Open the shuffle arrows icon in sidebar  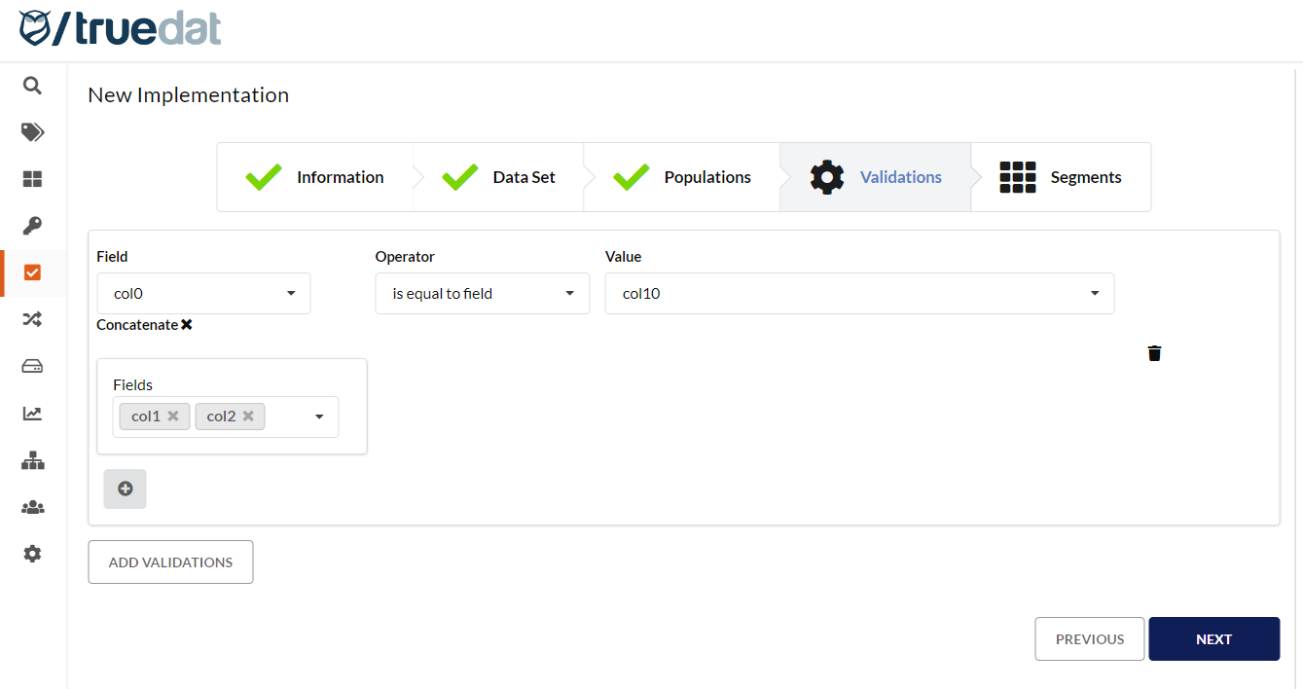(x=32, y=319)
